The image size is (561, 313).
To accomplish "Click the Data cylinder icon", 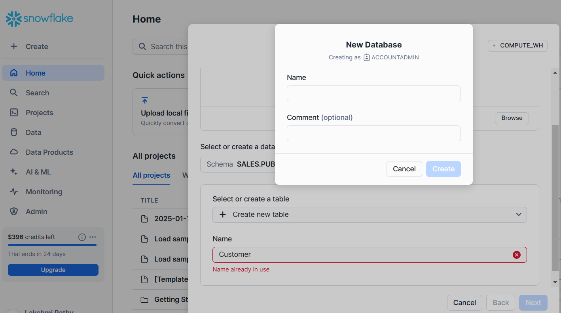I will tap(14, 132).
